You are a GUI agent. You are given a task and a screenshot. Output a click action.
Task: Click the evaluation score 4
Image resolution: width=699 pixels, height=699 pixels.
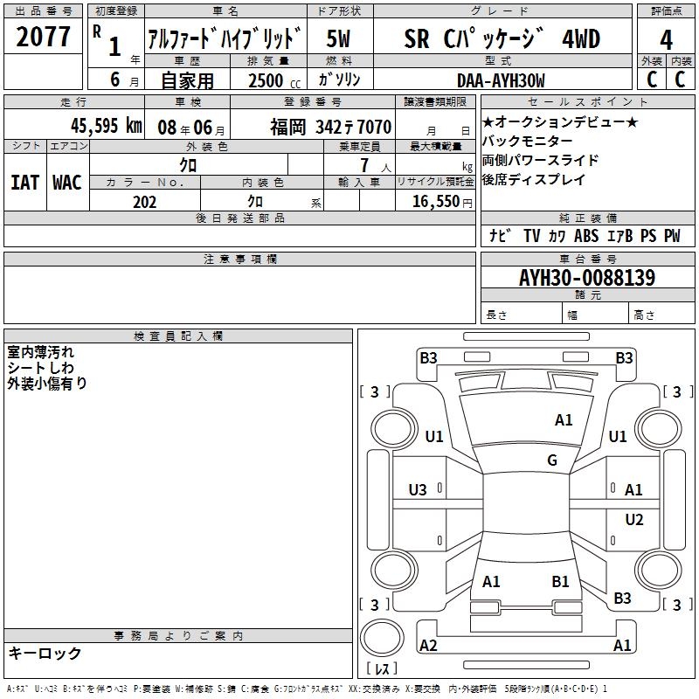tap(666, 39)
